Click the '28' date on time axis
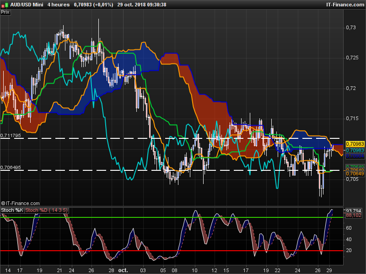This screenshot has width=366, height=274. tap(111, 270)
